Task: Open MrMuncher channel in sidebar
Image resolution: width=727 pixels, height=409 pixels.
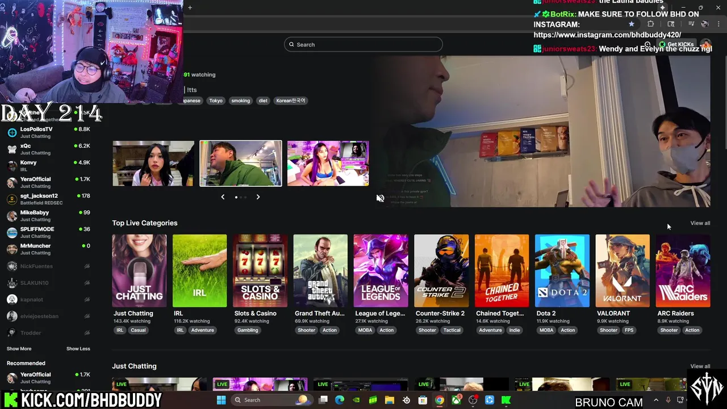Action: coord(48,249)
